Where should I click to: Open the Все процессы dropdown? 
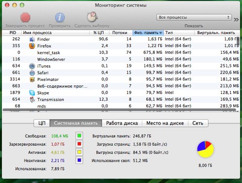194,17
